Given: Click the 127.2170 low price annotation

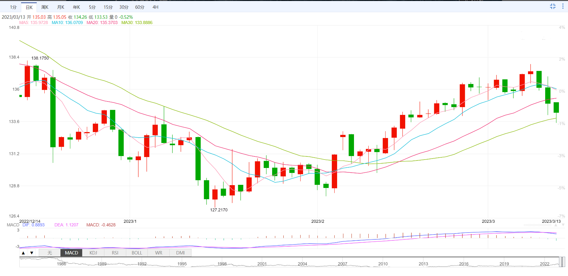Looking at the screenshot, I should [219, 210].
